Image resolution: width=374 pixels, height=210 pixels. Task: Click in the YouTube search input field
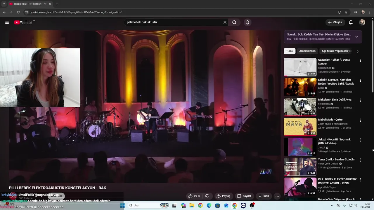pos(174,22)
